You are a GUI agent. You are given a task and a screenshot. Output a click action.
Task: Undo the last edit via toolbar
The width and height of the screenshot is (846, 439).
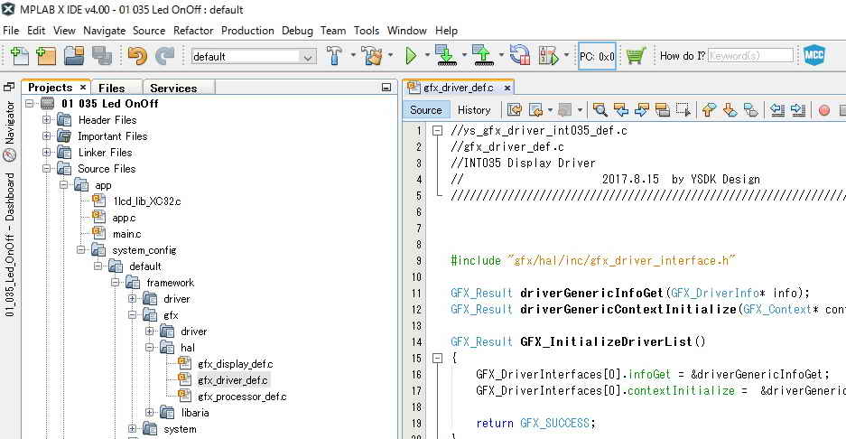click(137, 56)
